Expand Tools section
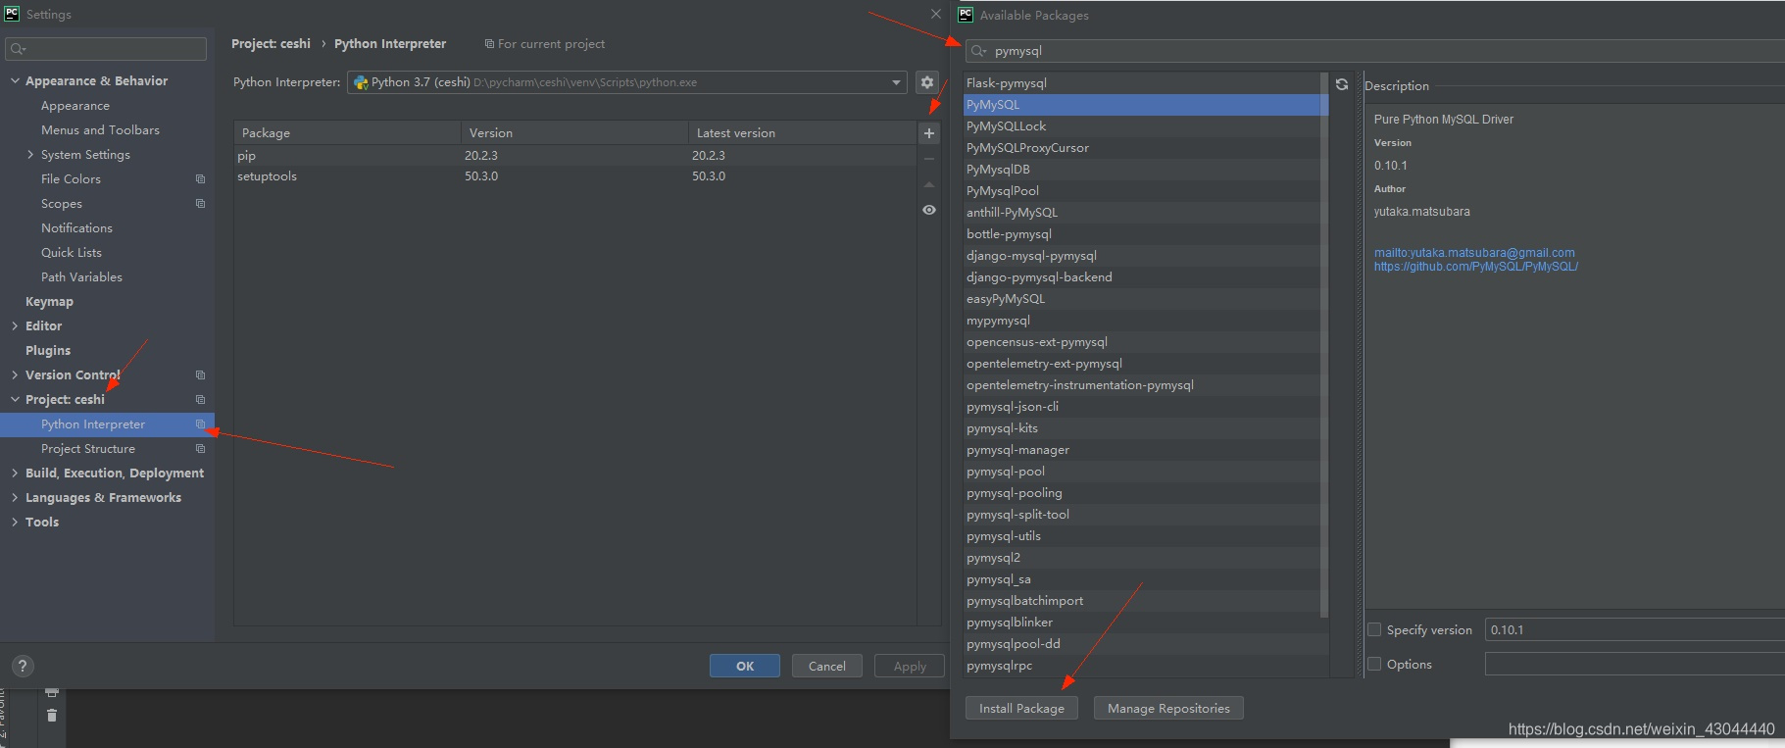This screenshot has height=748, width=1785. (15, 523)
